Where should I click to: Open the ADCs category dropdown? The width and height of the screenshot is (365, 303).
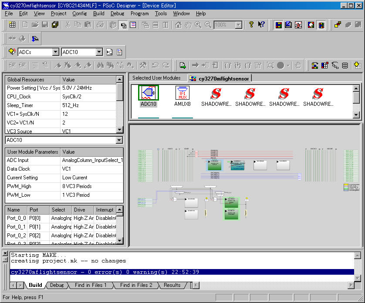55,52
